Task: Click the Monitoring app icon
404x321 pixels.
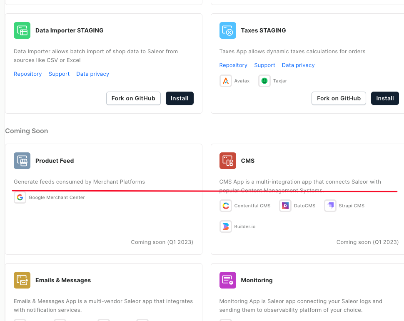Action: (x=227, y=280)
